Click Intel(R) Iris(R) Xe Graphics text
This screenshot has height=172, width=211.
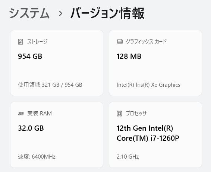point(148,85)
